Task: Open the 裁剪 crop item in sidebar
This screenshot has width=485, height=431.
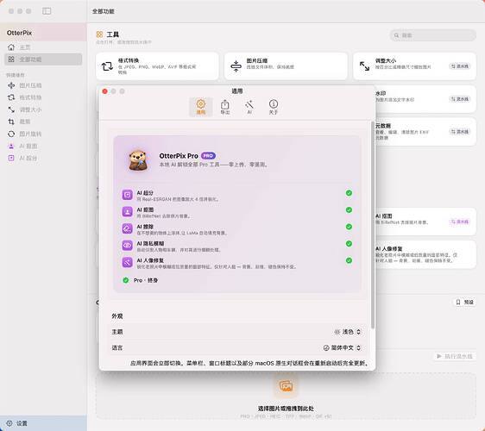Action: click(x=43, y=122)
